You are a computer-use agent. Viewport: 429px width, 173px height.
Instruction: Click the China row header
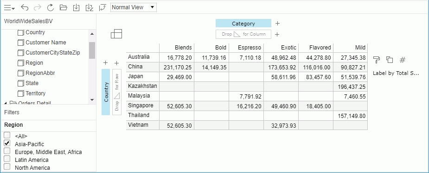click(x=142, y=67)
